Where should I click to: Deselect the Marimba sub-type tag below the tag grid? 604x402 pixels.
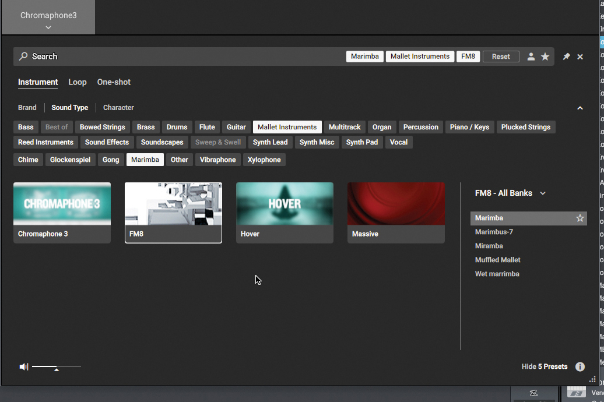point(145,160)
